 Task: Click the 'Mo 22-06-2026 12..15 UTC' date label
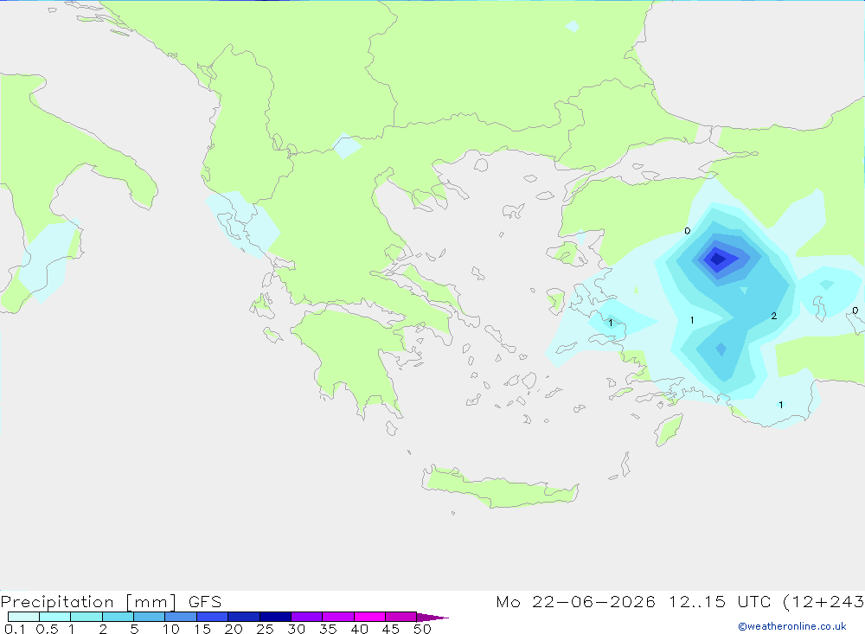pos(633,601)
